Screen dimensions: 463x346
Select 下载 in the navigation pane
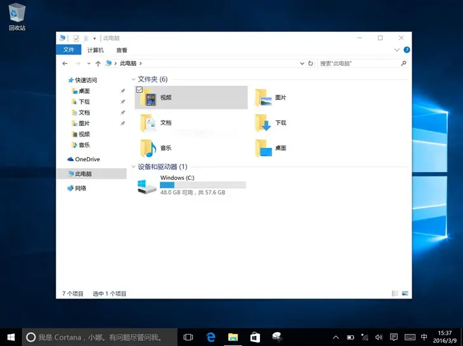coord(81,102)
